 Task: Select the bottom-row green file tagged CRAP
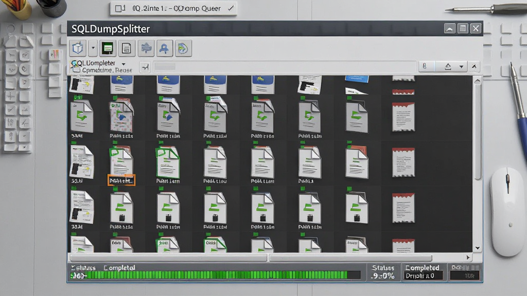(x=215, y=245)
